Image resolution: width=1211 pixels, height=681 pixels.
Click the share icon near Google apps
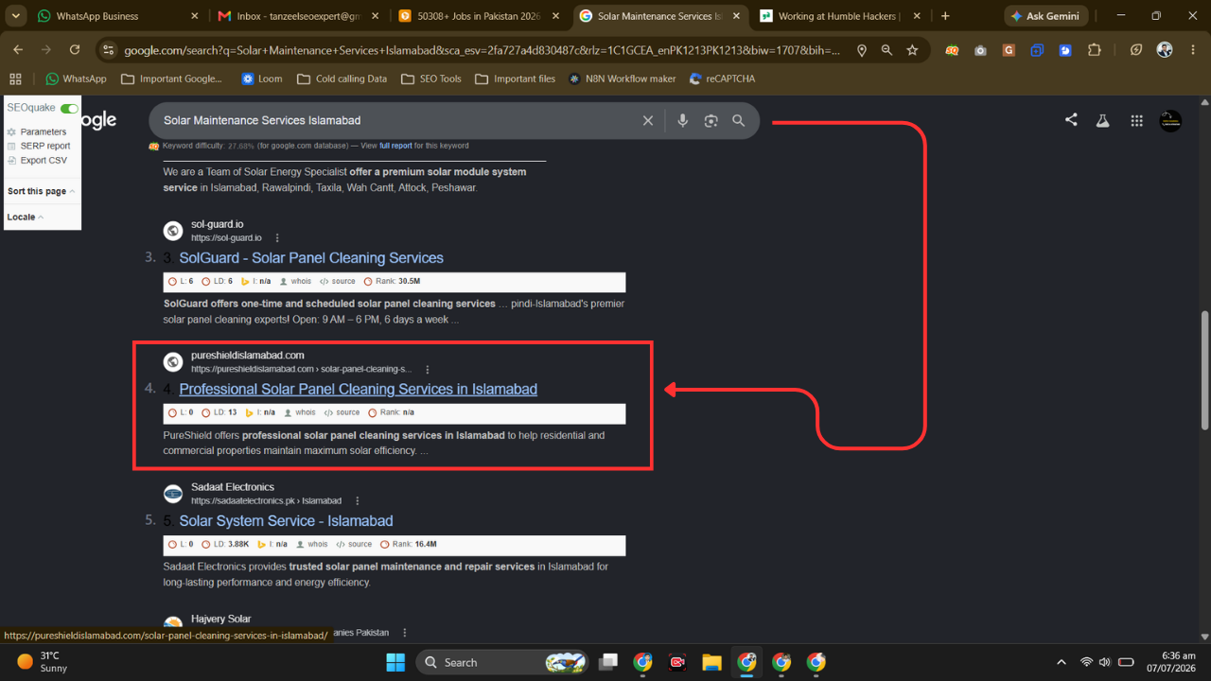(x=1071, y=120)
